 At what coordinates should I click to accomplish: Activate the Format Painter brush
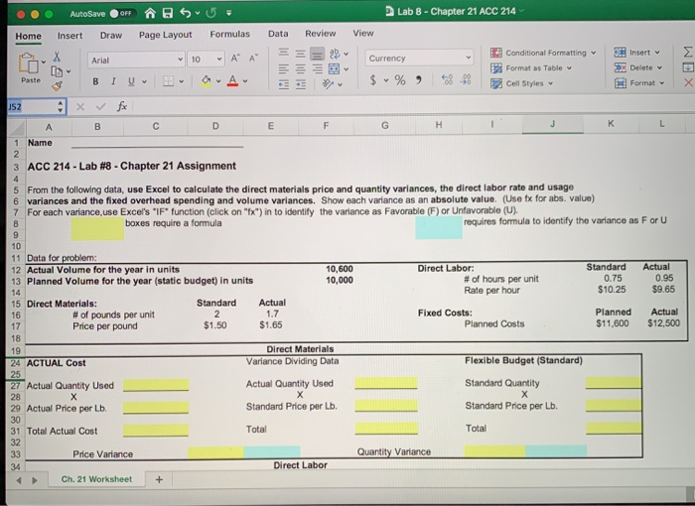[x=57, y=86]
